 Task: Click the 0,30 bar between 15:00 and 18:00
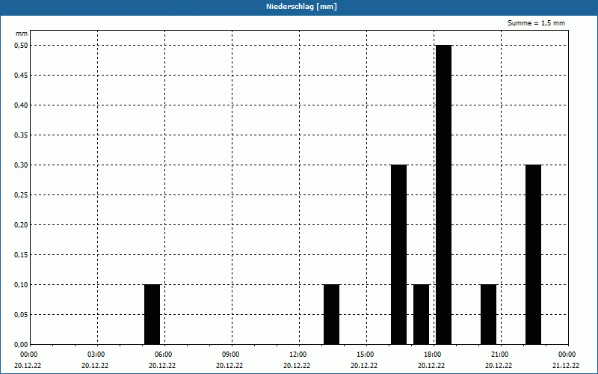399,254
